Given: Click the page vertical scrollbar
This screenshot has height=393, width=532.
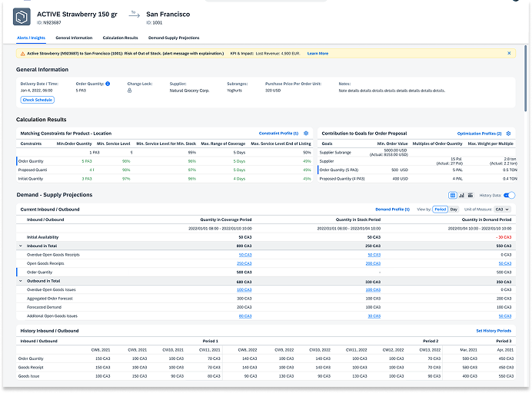Looking at the screenshot, I should [x=526, y=78].
